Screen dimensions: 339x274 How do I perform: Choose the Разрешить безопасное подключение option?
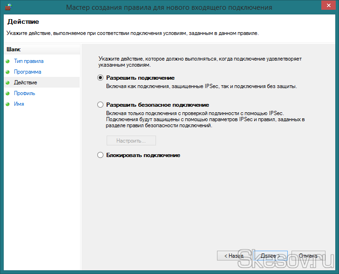click(x=100, y=105)
